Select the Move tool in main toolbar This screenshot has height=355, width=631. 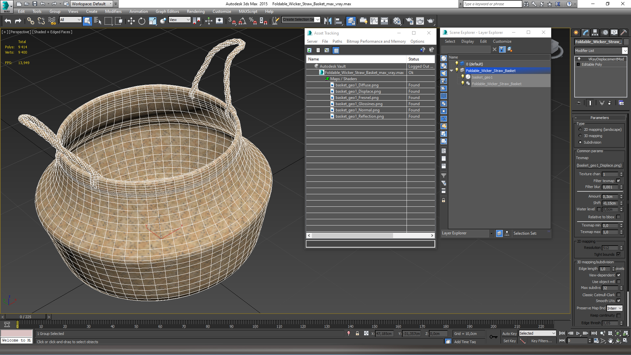[131, 21]
